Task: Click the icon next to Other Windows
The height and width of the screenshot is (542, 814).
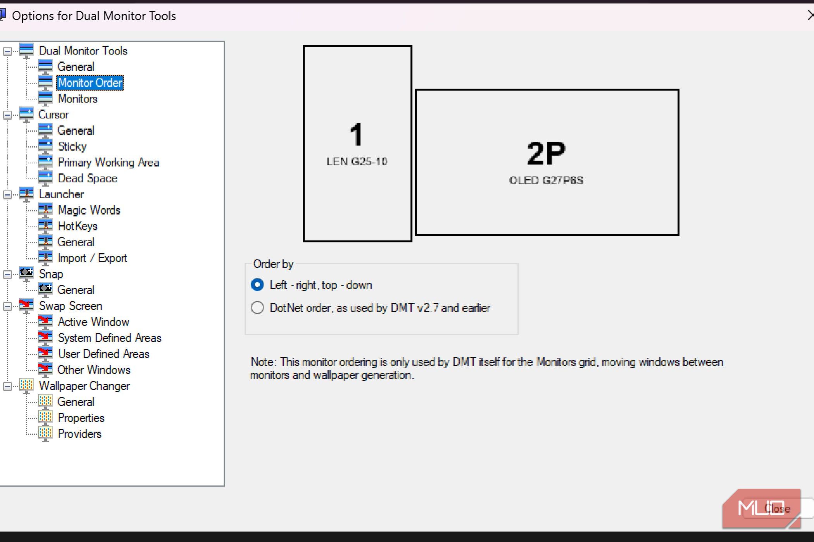Action: pos(45,370)
